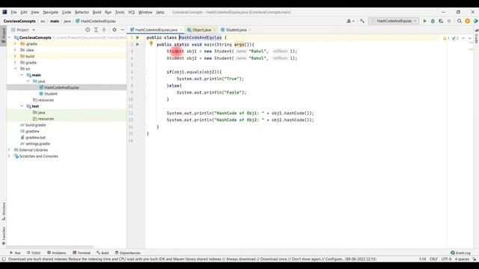Toggle the Project sidebar stripe button

click(x=3, y=36)
